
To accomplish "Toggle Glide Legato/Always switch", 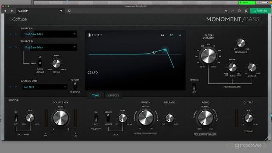I will coord(108,118).
